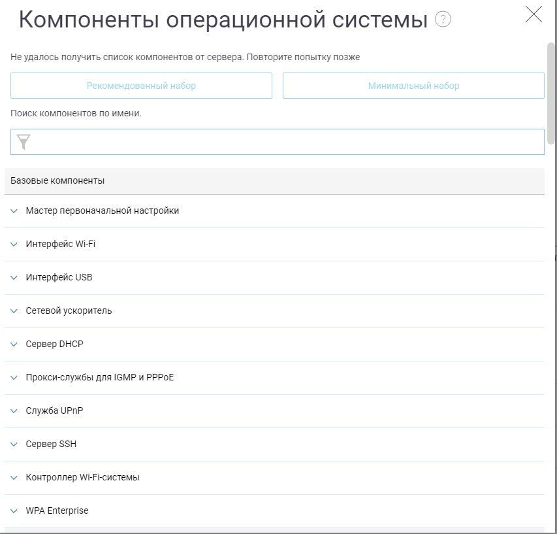Expand the Сервер SSH chevron
Screen dimensions: 557x534
click(x=14, y=444)
